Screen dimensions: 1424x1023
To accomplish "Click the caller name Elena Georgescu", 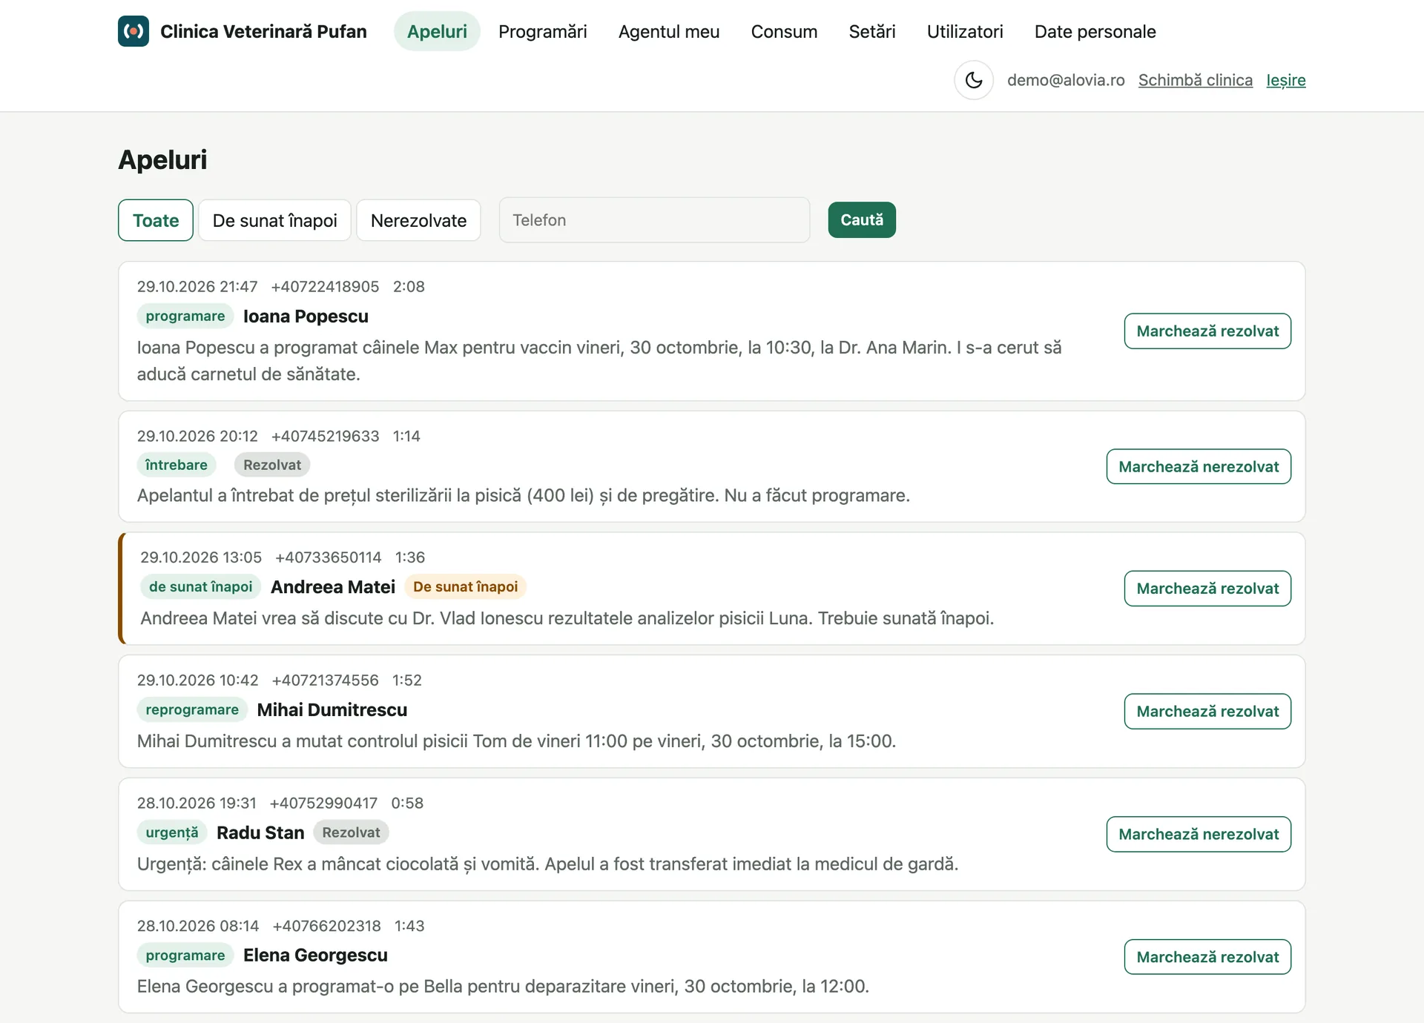I will (x=315, y=956).
